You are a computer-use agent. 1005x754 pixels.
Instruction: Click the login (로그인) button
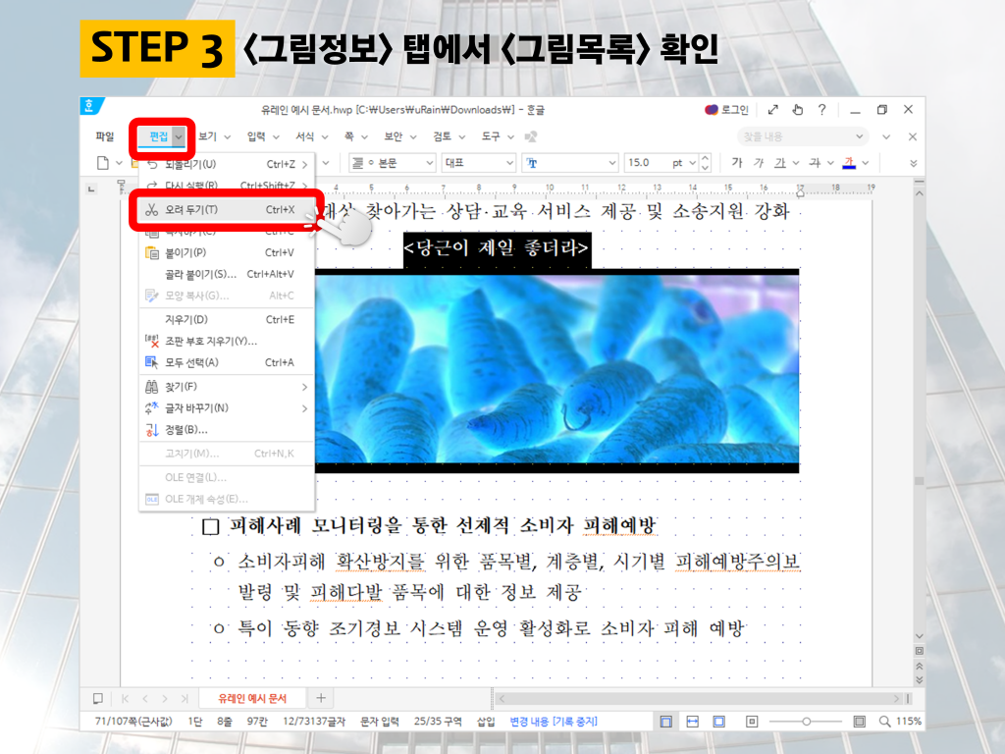click(727, 110)
